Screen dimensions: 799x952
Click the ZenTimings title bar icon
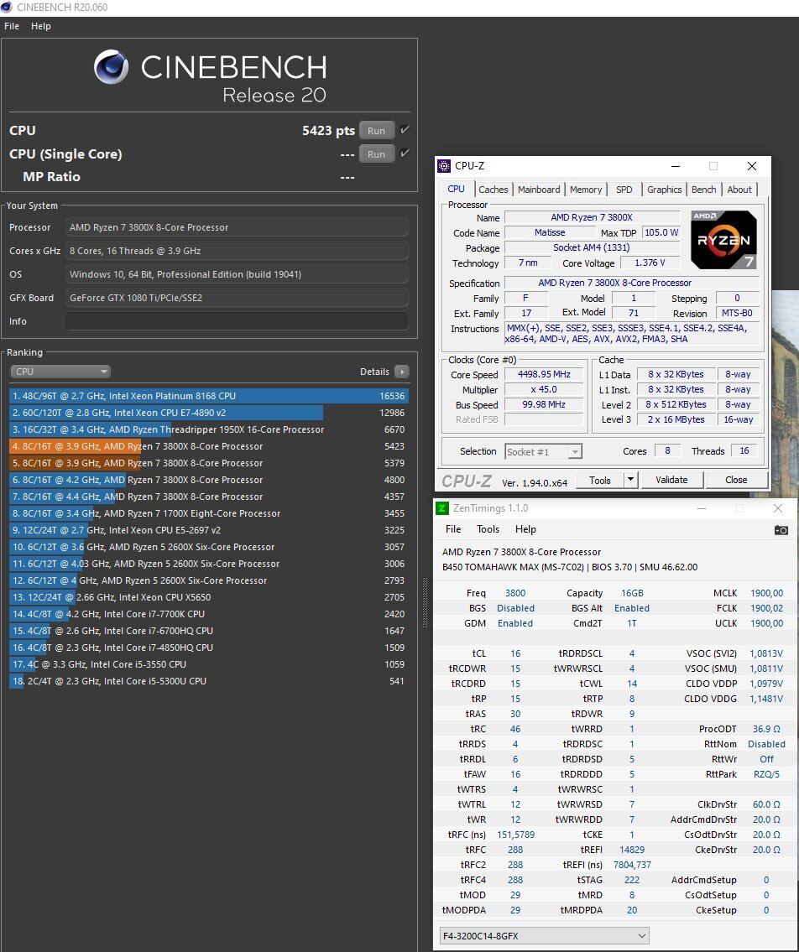coord(442,508)
